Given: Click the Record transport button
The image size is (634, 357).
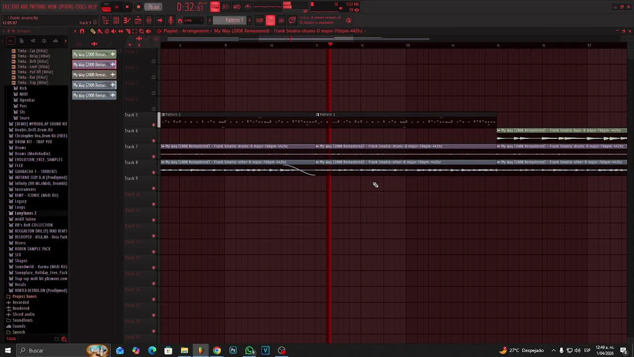Looking at the screenshot, I should pyautogui.click(x=139, y=7).
